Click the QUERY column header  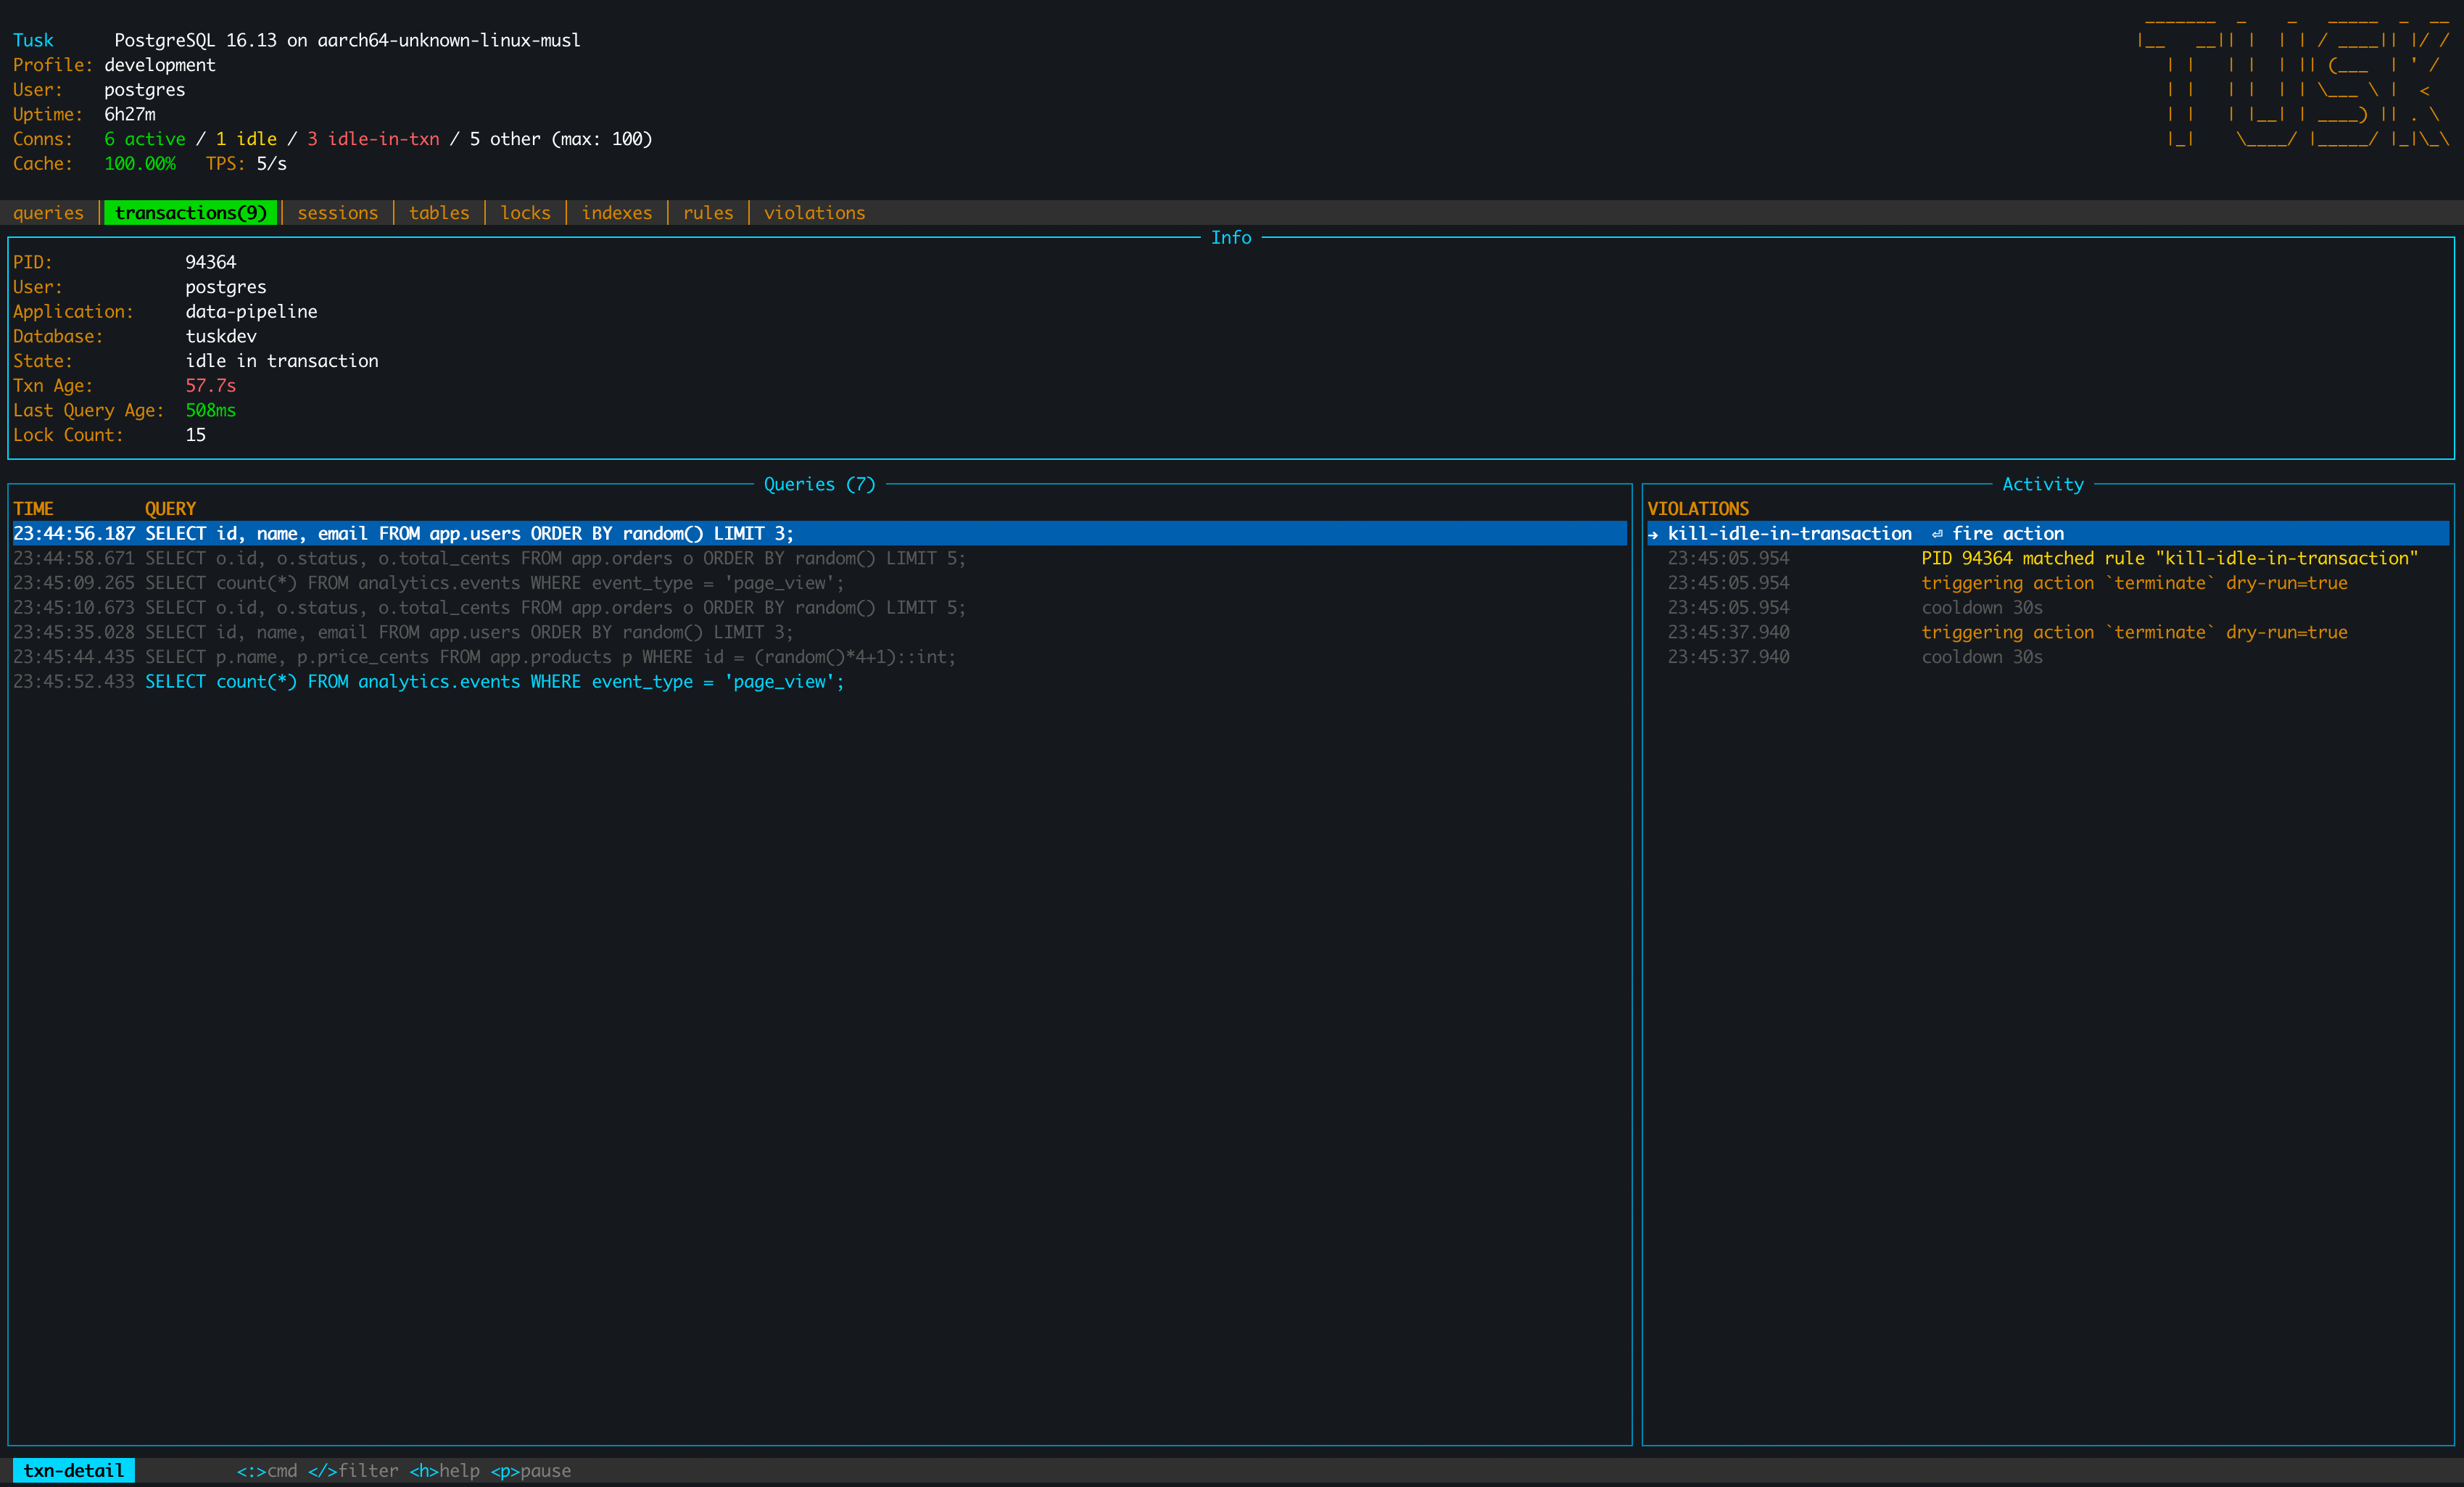coord(170,509)
